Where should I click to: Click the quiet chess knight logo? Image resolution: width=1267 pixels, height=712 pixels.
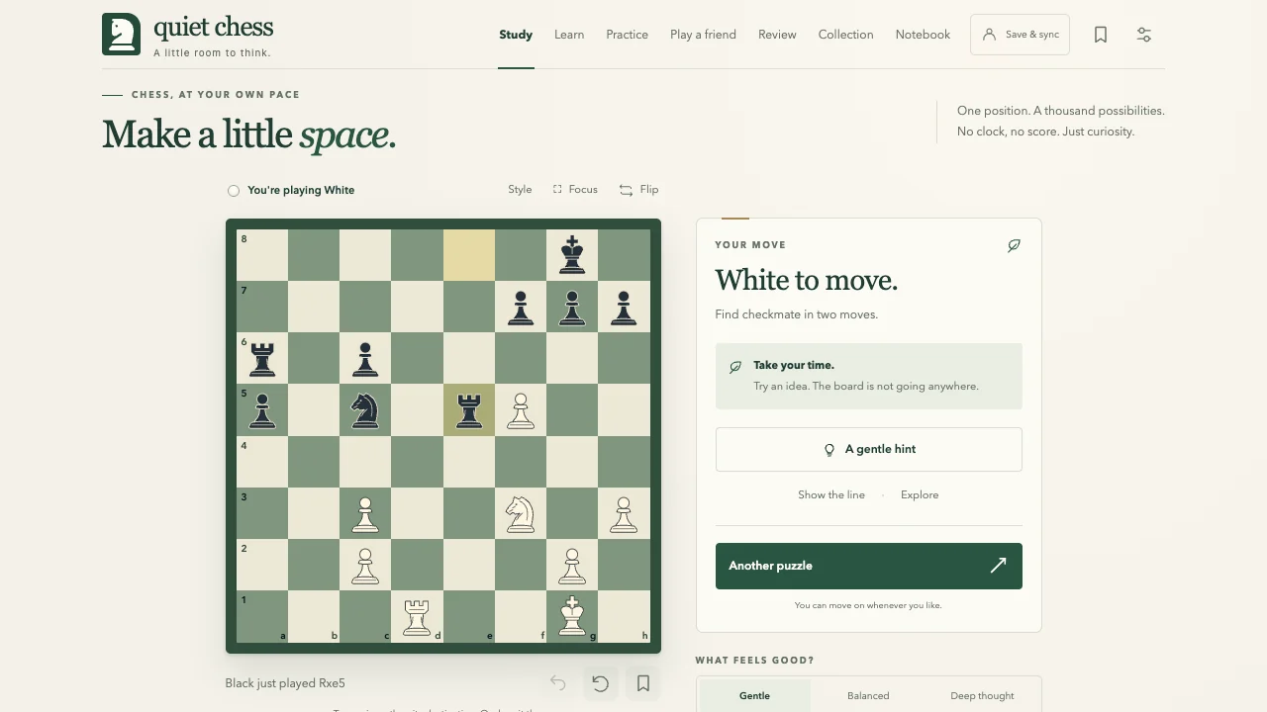pos(121,35)
